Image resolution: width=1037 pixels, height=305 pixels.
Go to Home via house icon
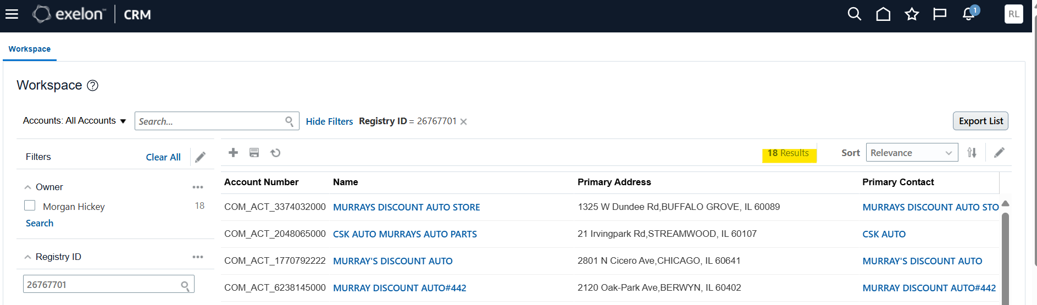883,14
